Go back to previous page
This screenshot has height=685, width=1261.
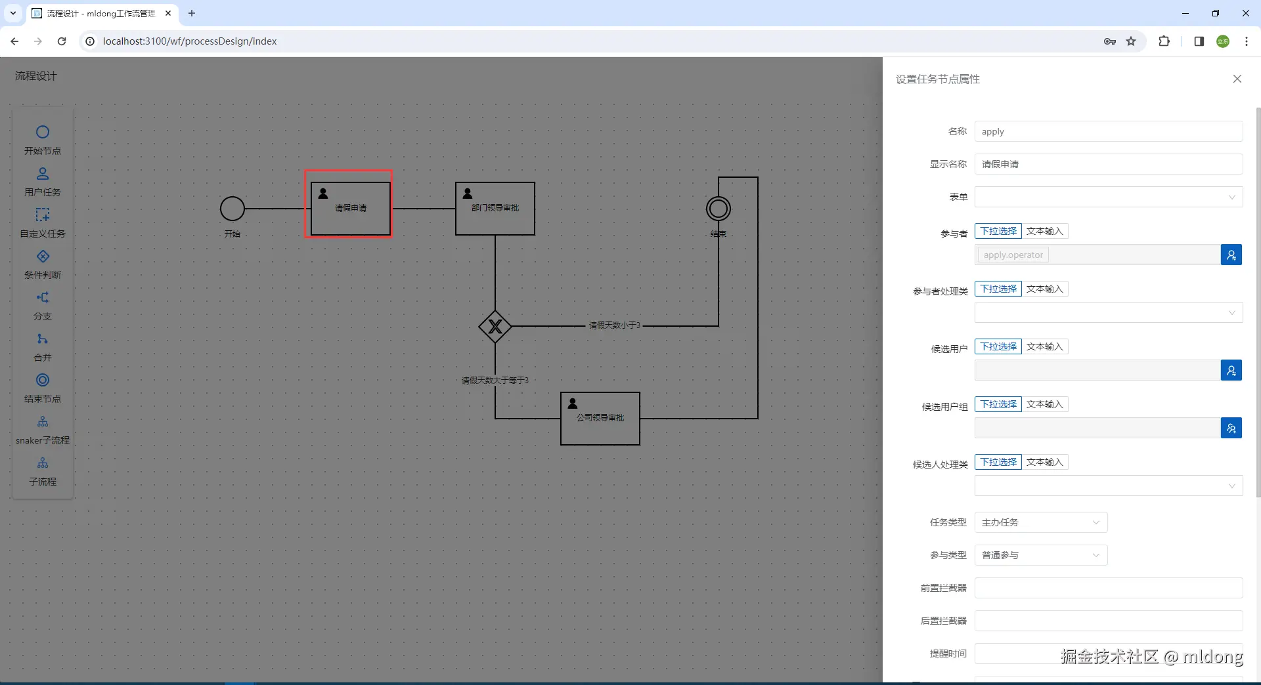[14, 41]
